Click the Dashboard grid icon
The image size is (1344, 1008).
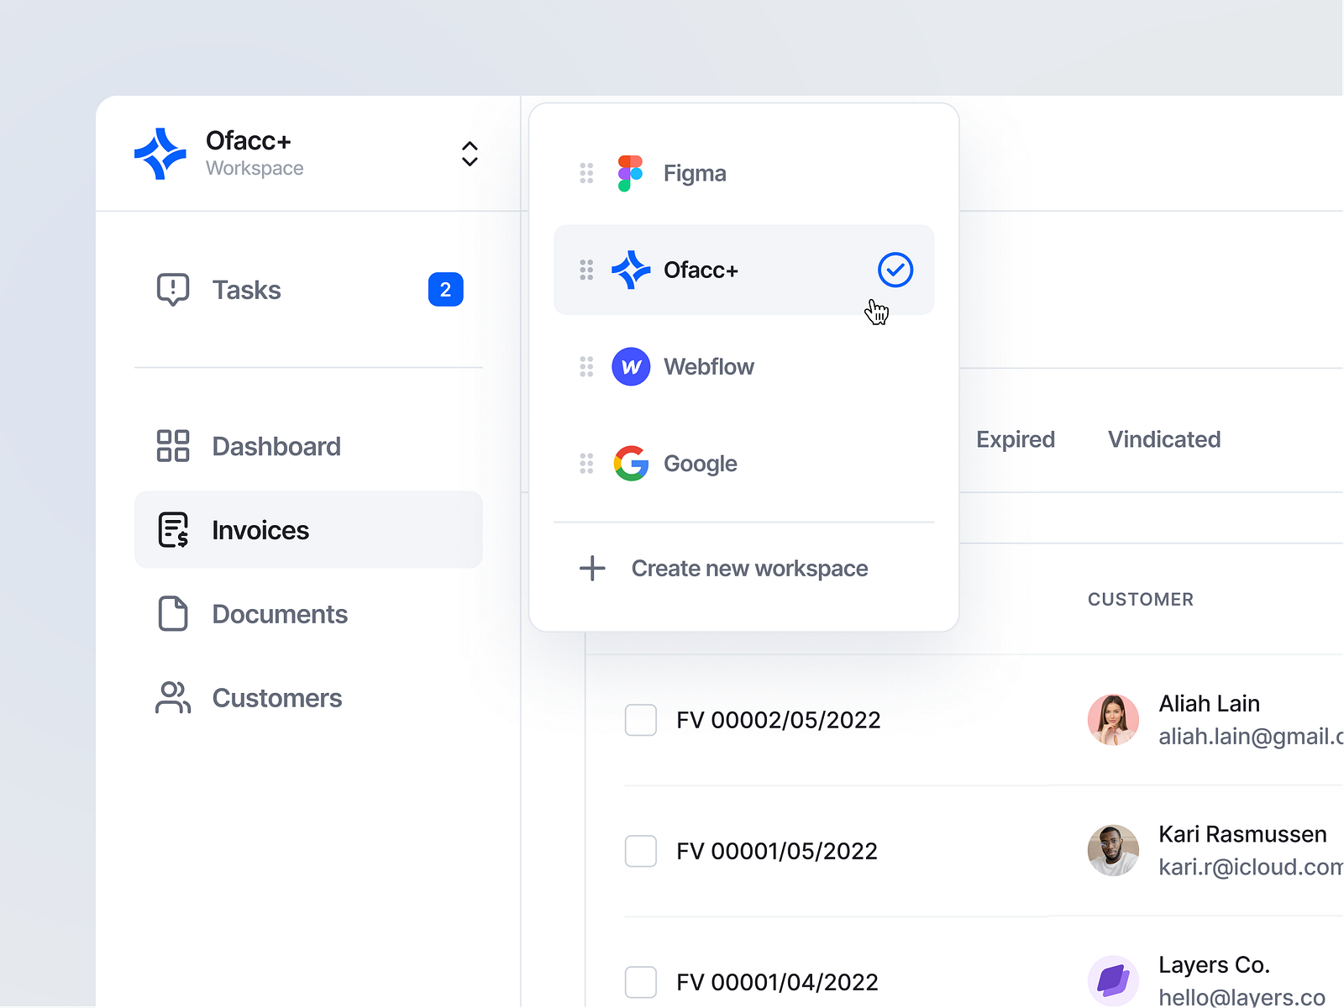tap(172, 446)
